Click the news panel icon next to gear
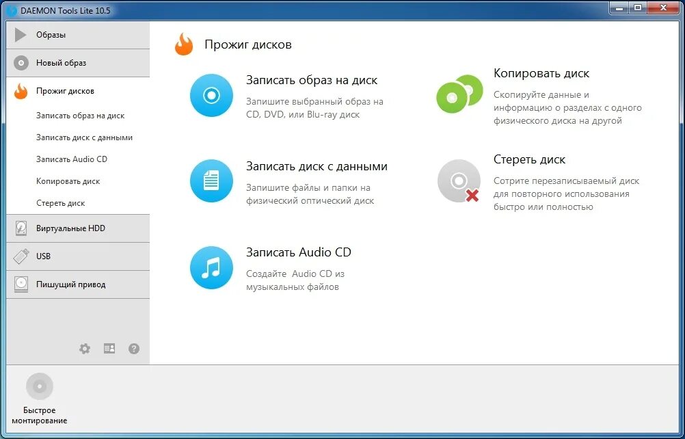 (109, 348)
